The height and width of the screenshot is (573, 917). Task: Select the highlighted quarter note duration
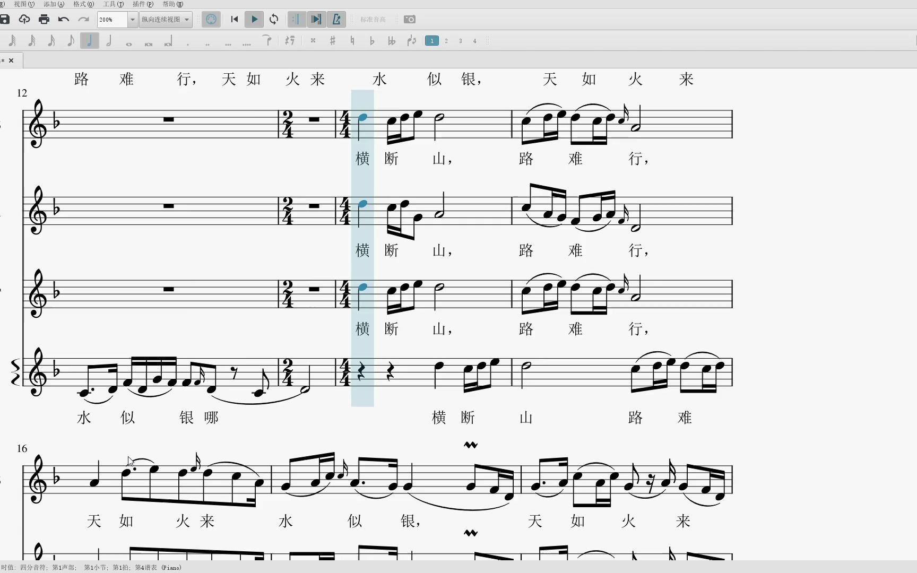(x=90, y=41)
